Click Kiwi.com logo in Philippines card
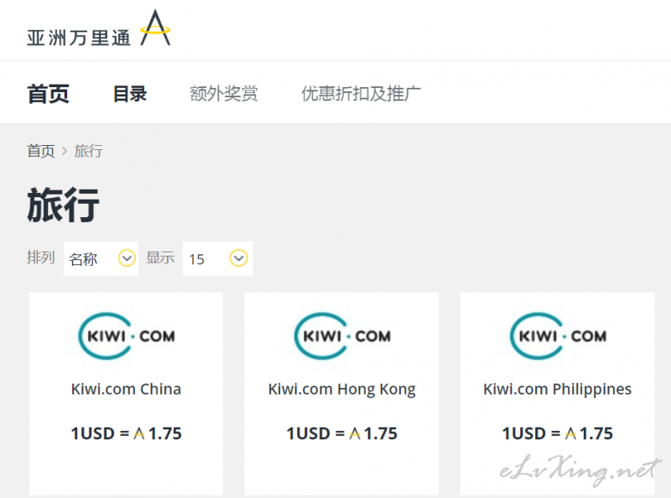The image size is (671, 498). pos(558,336)
